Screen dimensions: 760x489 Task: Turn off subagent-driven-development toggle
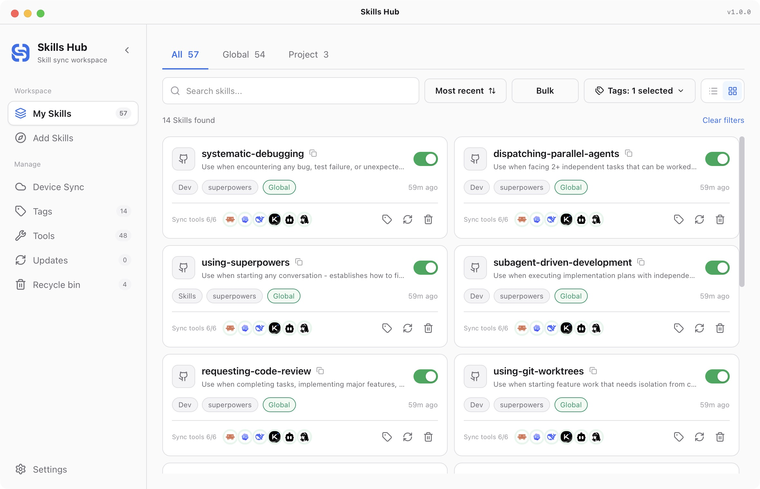pyautogui.click(x=717, y=268)
